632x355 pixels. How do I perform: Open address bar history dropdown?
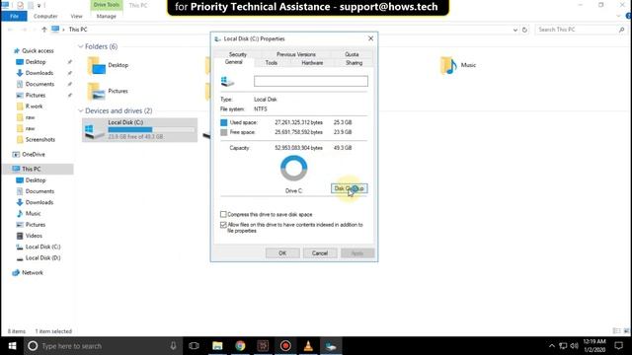pyautogui.click(x=515, y=30)
